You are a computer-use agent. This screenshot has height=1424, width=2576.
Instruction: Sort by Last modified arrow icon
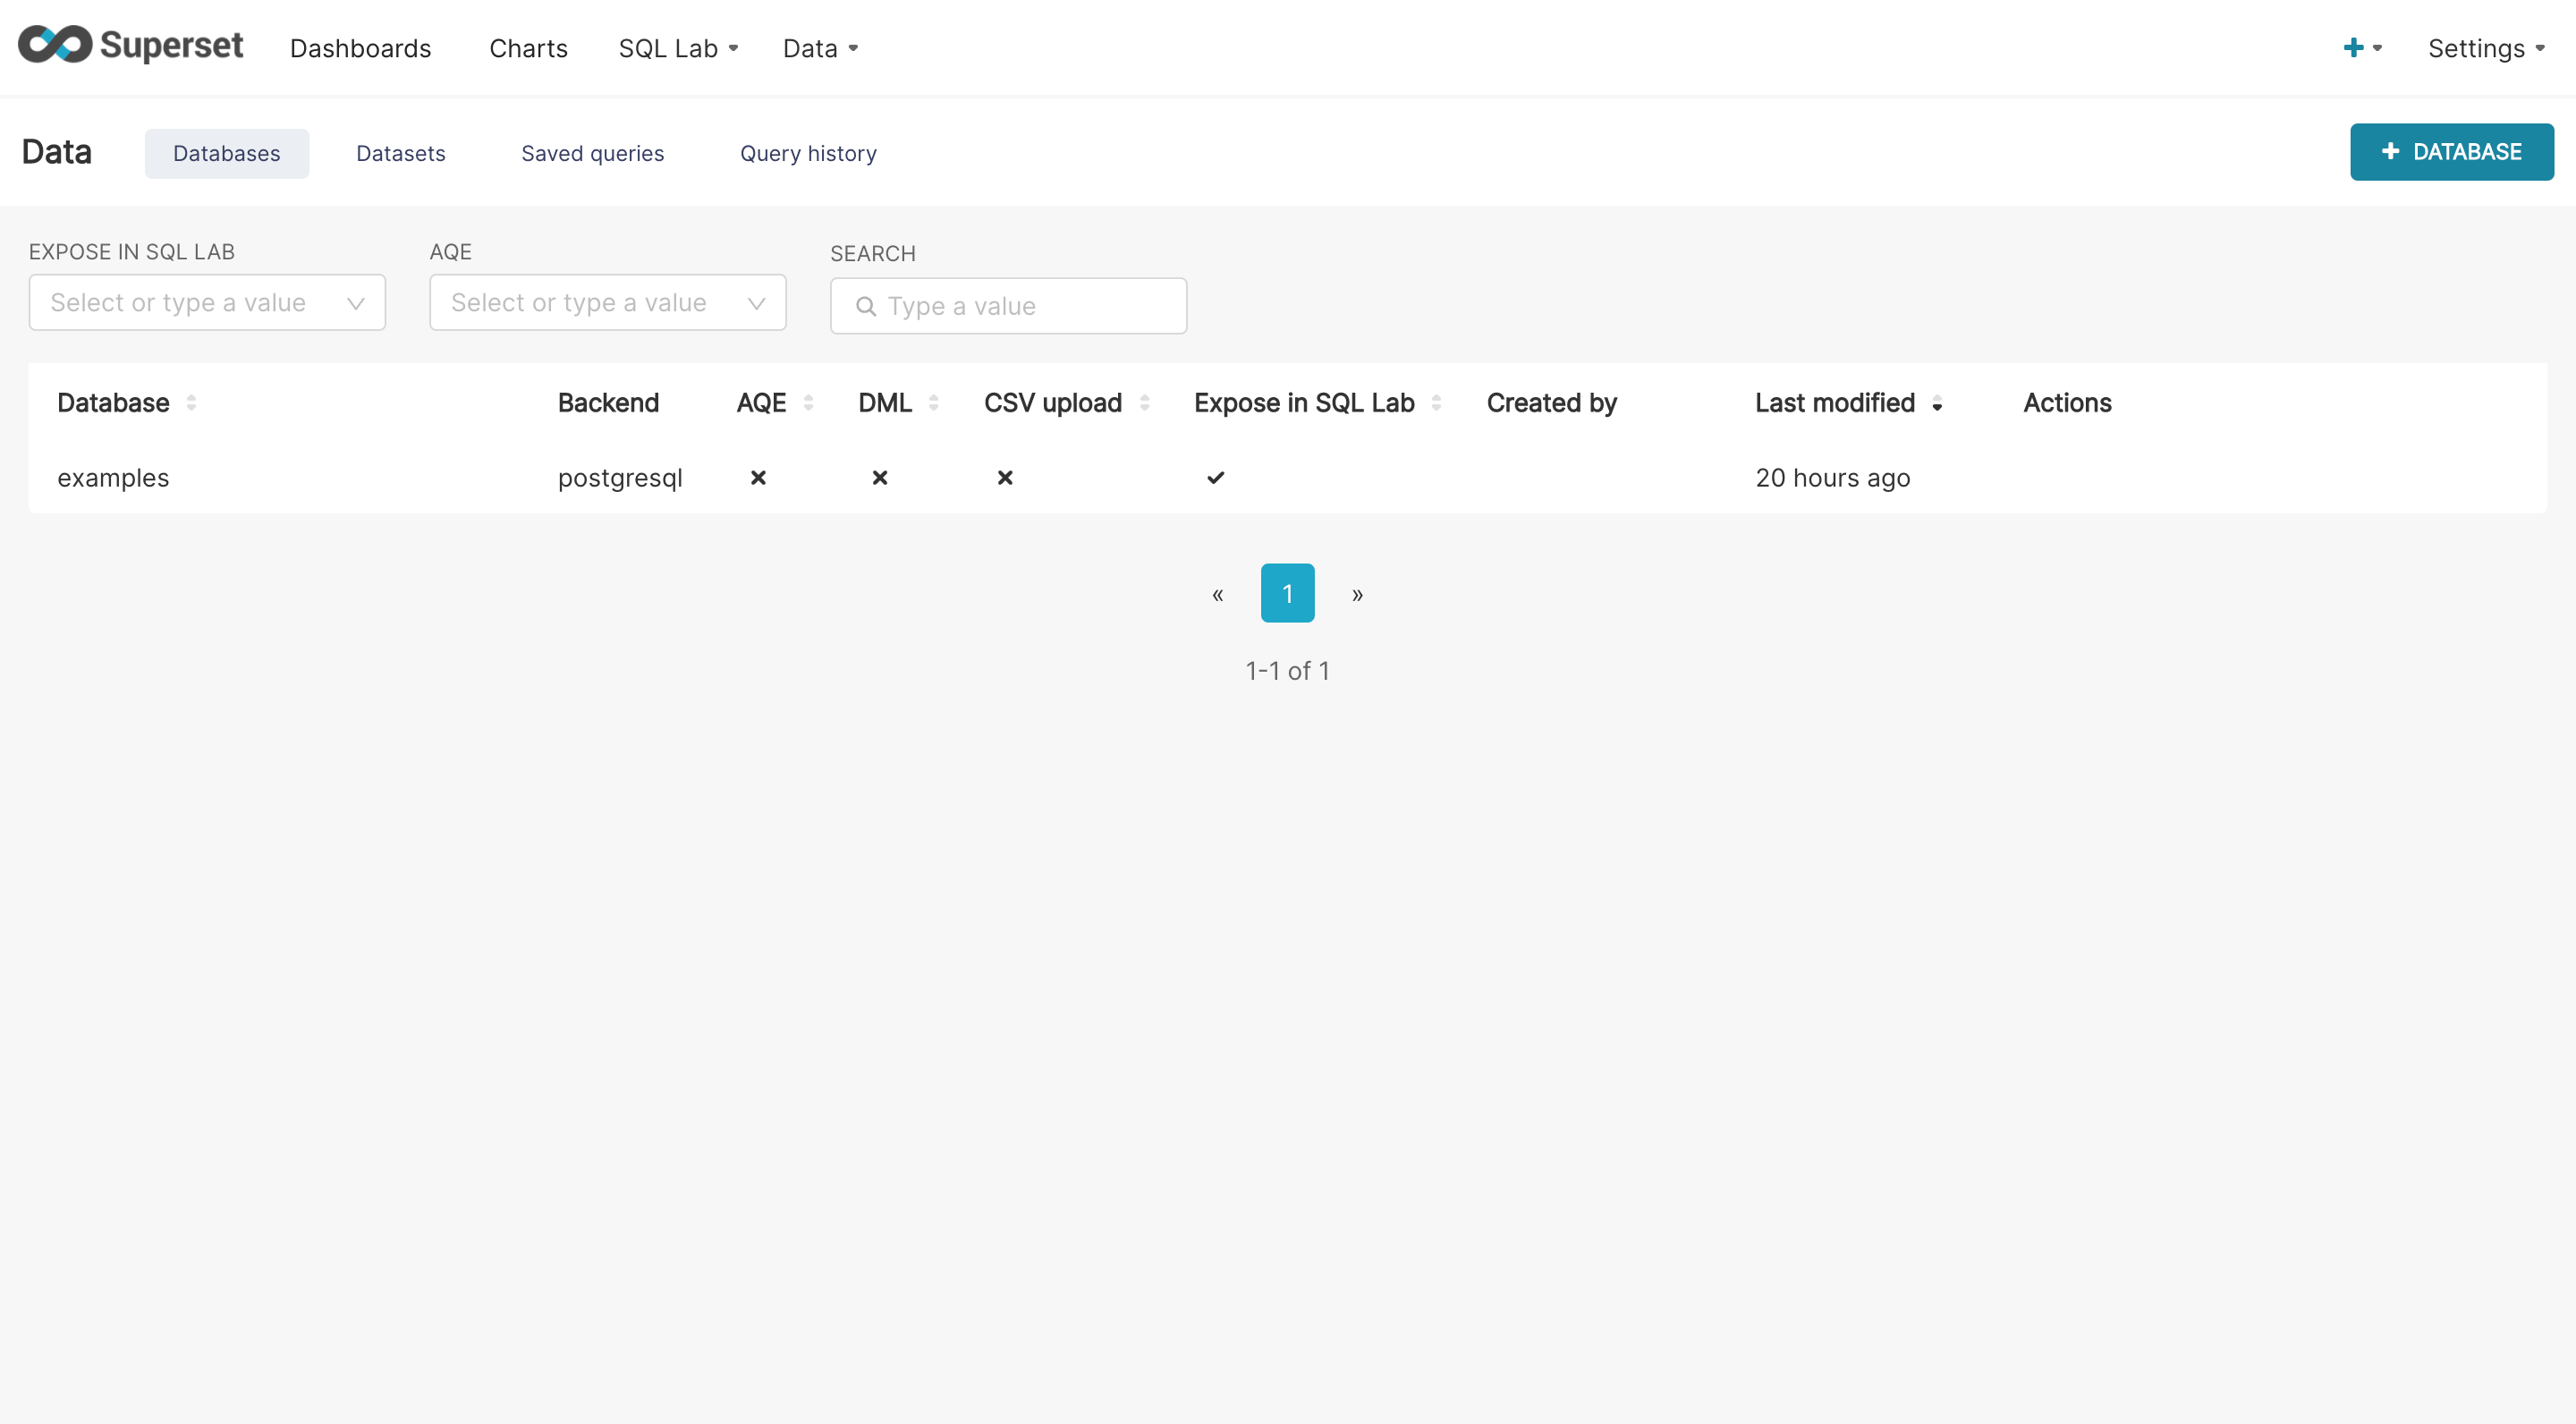click(x=1937, y=404)
